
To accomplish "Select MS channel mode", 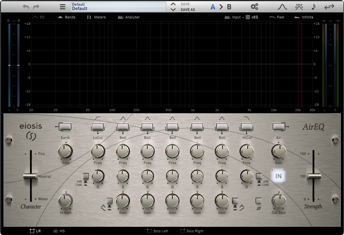I will coord(59,231).
